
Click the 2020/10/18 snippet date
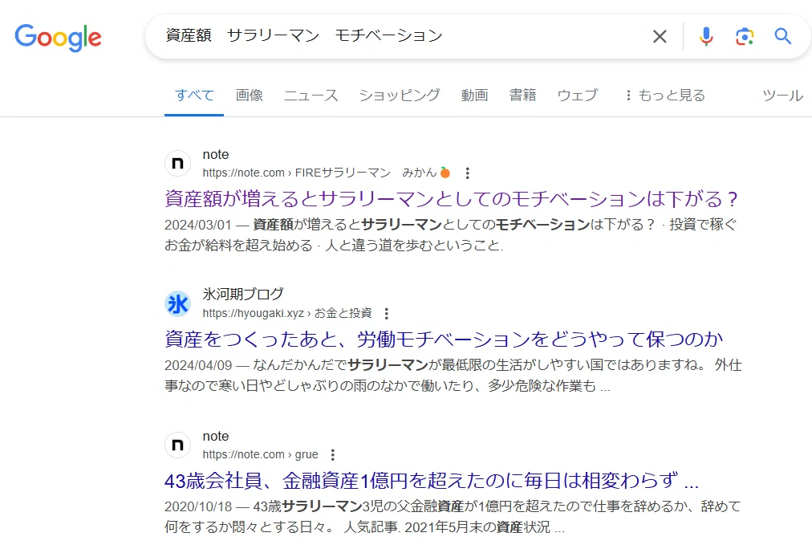coord(198,506)
